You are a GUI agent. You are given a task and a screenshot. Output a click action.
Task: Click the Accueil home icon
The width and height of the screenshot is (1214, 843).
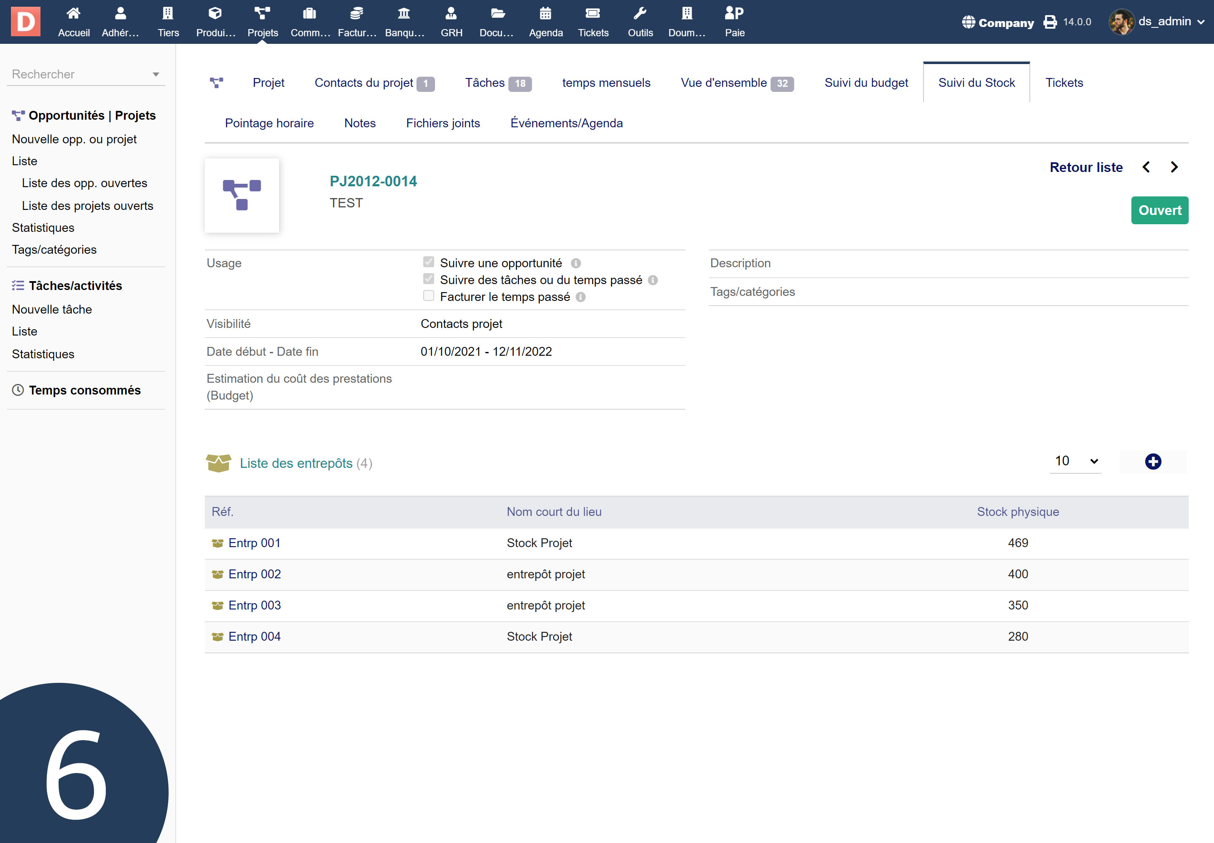pyautogui.click(x=73, y=13)
